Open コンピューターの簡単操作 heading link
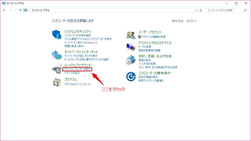Image resolution: width=251 pixels, height=141 pixels. (154, 73)
